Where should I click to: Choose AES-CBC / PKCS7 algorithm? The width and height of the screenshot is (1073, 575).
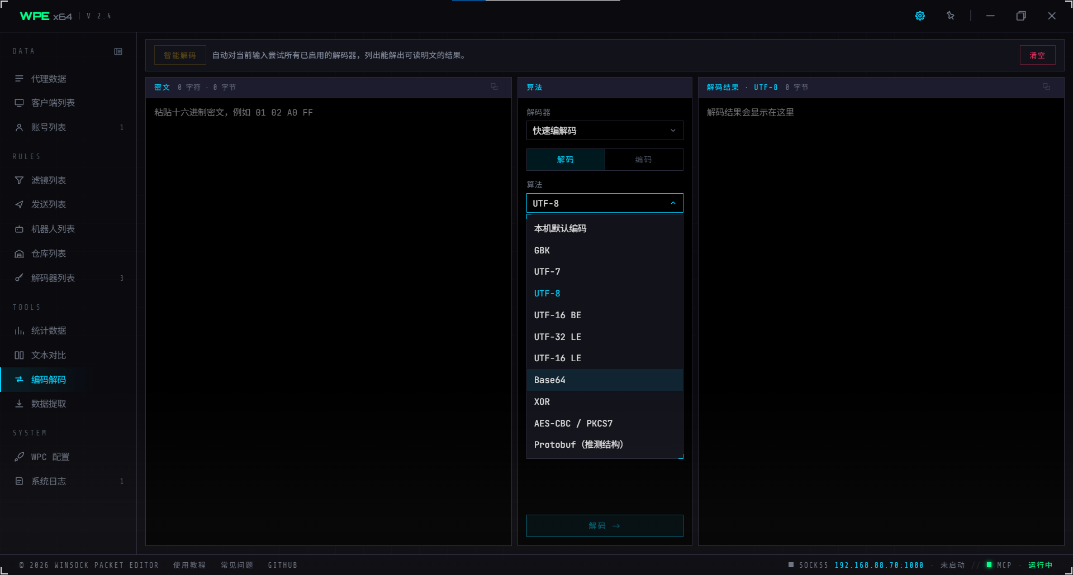tap(605, 423)
